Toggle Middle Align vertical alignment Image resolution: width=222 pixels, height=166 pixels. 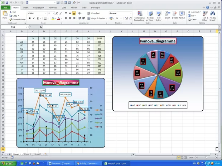(x=70, y=14)
